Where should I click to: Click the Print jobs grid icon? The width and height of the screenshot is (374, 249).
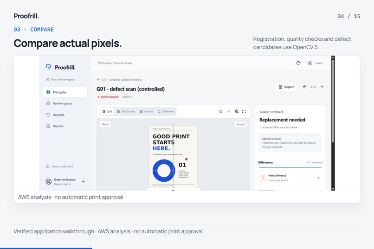(48, 92)
